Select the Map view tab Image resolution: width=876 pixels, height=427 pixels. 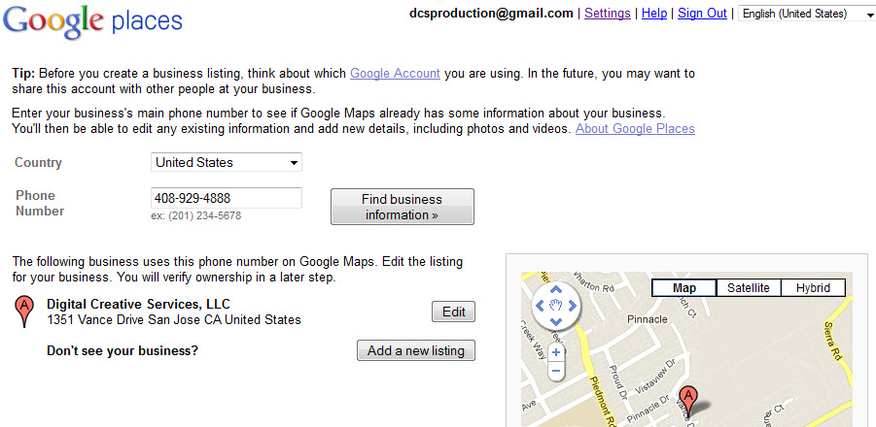point(683,288)
